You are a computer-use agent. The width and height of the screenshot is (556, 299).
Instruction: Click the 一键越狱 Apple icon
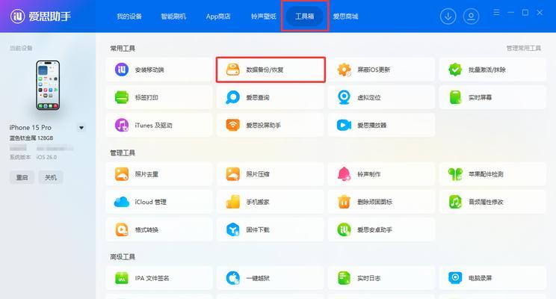(x=233, y=278)
